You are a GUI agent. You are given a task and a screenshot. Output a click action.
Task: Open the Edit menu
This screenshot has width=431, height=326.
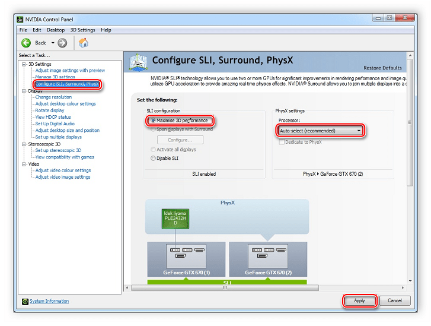tap(37, 30)
